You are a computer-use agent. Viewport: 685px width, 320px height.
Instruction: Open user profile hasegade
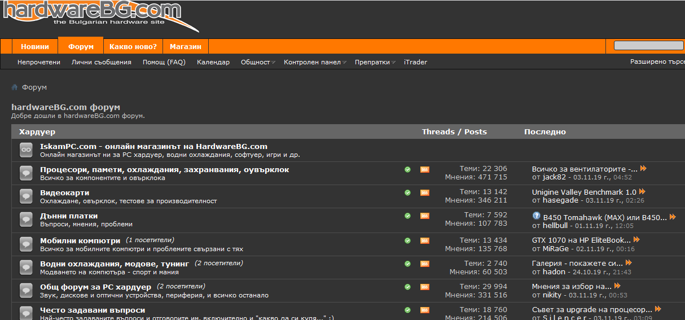(x=560, y=200)
